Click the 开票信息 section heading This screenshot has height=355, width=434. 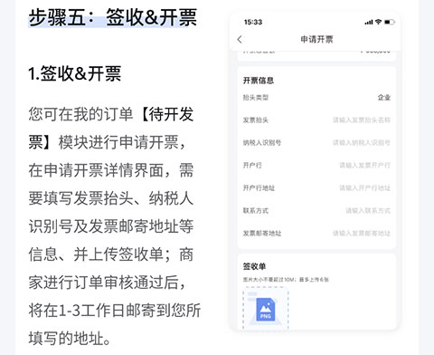259,81
